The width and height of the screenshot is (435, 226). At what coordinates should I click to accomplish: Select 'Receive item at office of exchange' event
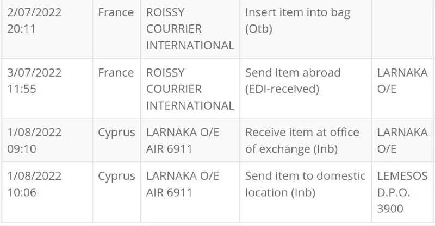click(302, 140)
